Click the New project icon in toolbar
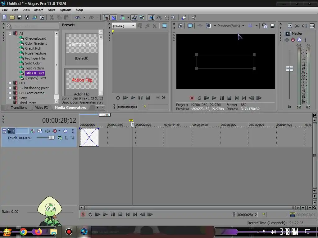Image resolution: width=318 pixels, height=238 pixels. pyautogui.click(x=4, y=17)
